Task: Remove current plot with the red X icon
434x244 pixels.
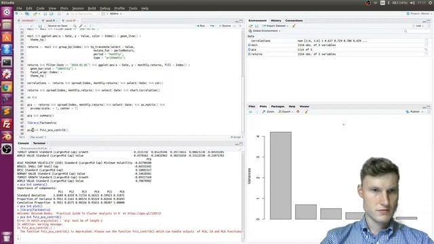Action: [x=298, y=112]
